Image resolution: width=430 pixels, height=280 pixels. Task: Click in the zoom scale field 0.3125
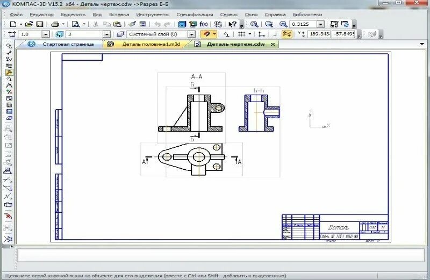click(x=304, y=24)
